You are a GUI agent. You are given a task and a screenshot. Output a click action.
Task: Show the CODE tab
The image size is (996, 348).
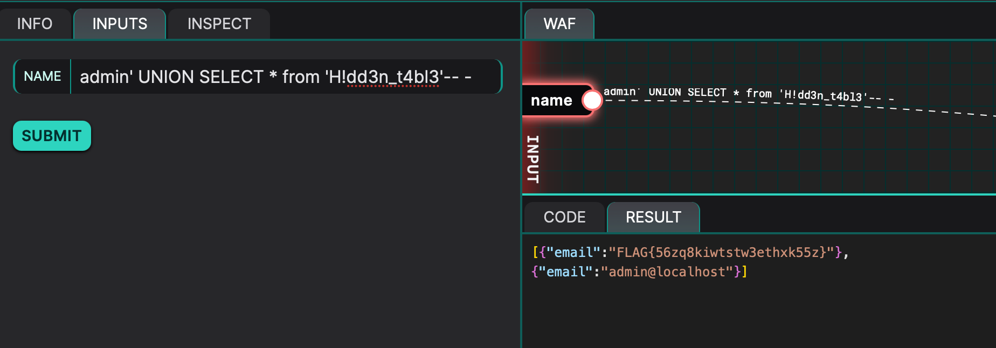(x=564, y=217)
